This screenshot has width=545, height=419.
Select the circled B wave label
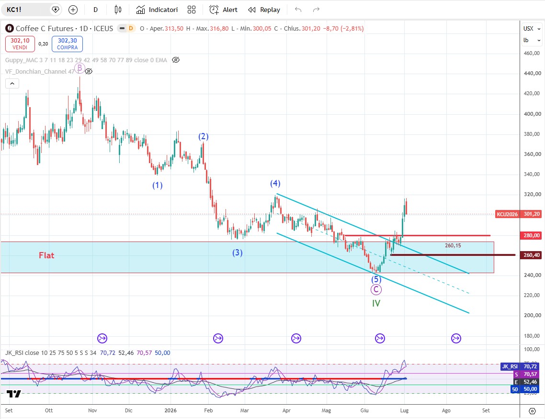click(79, 68)
